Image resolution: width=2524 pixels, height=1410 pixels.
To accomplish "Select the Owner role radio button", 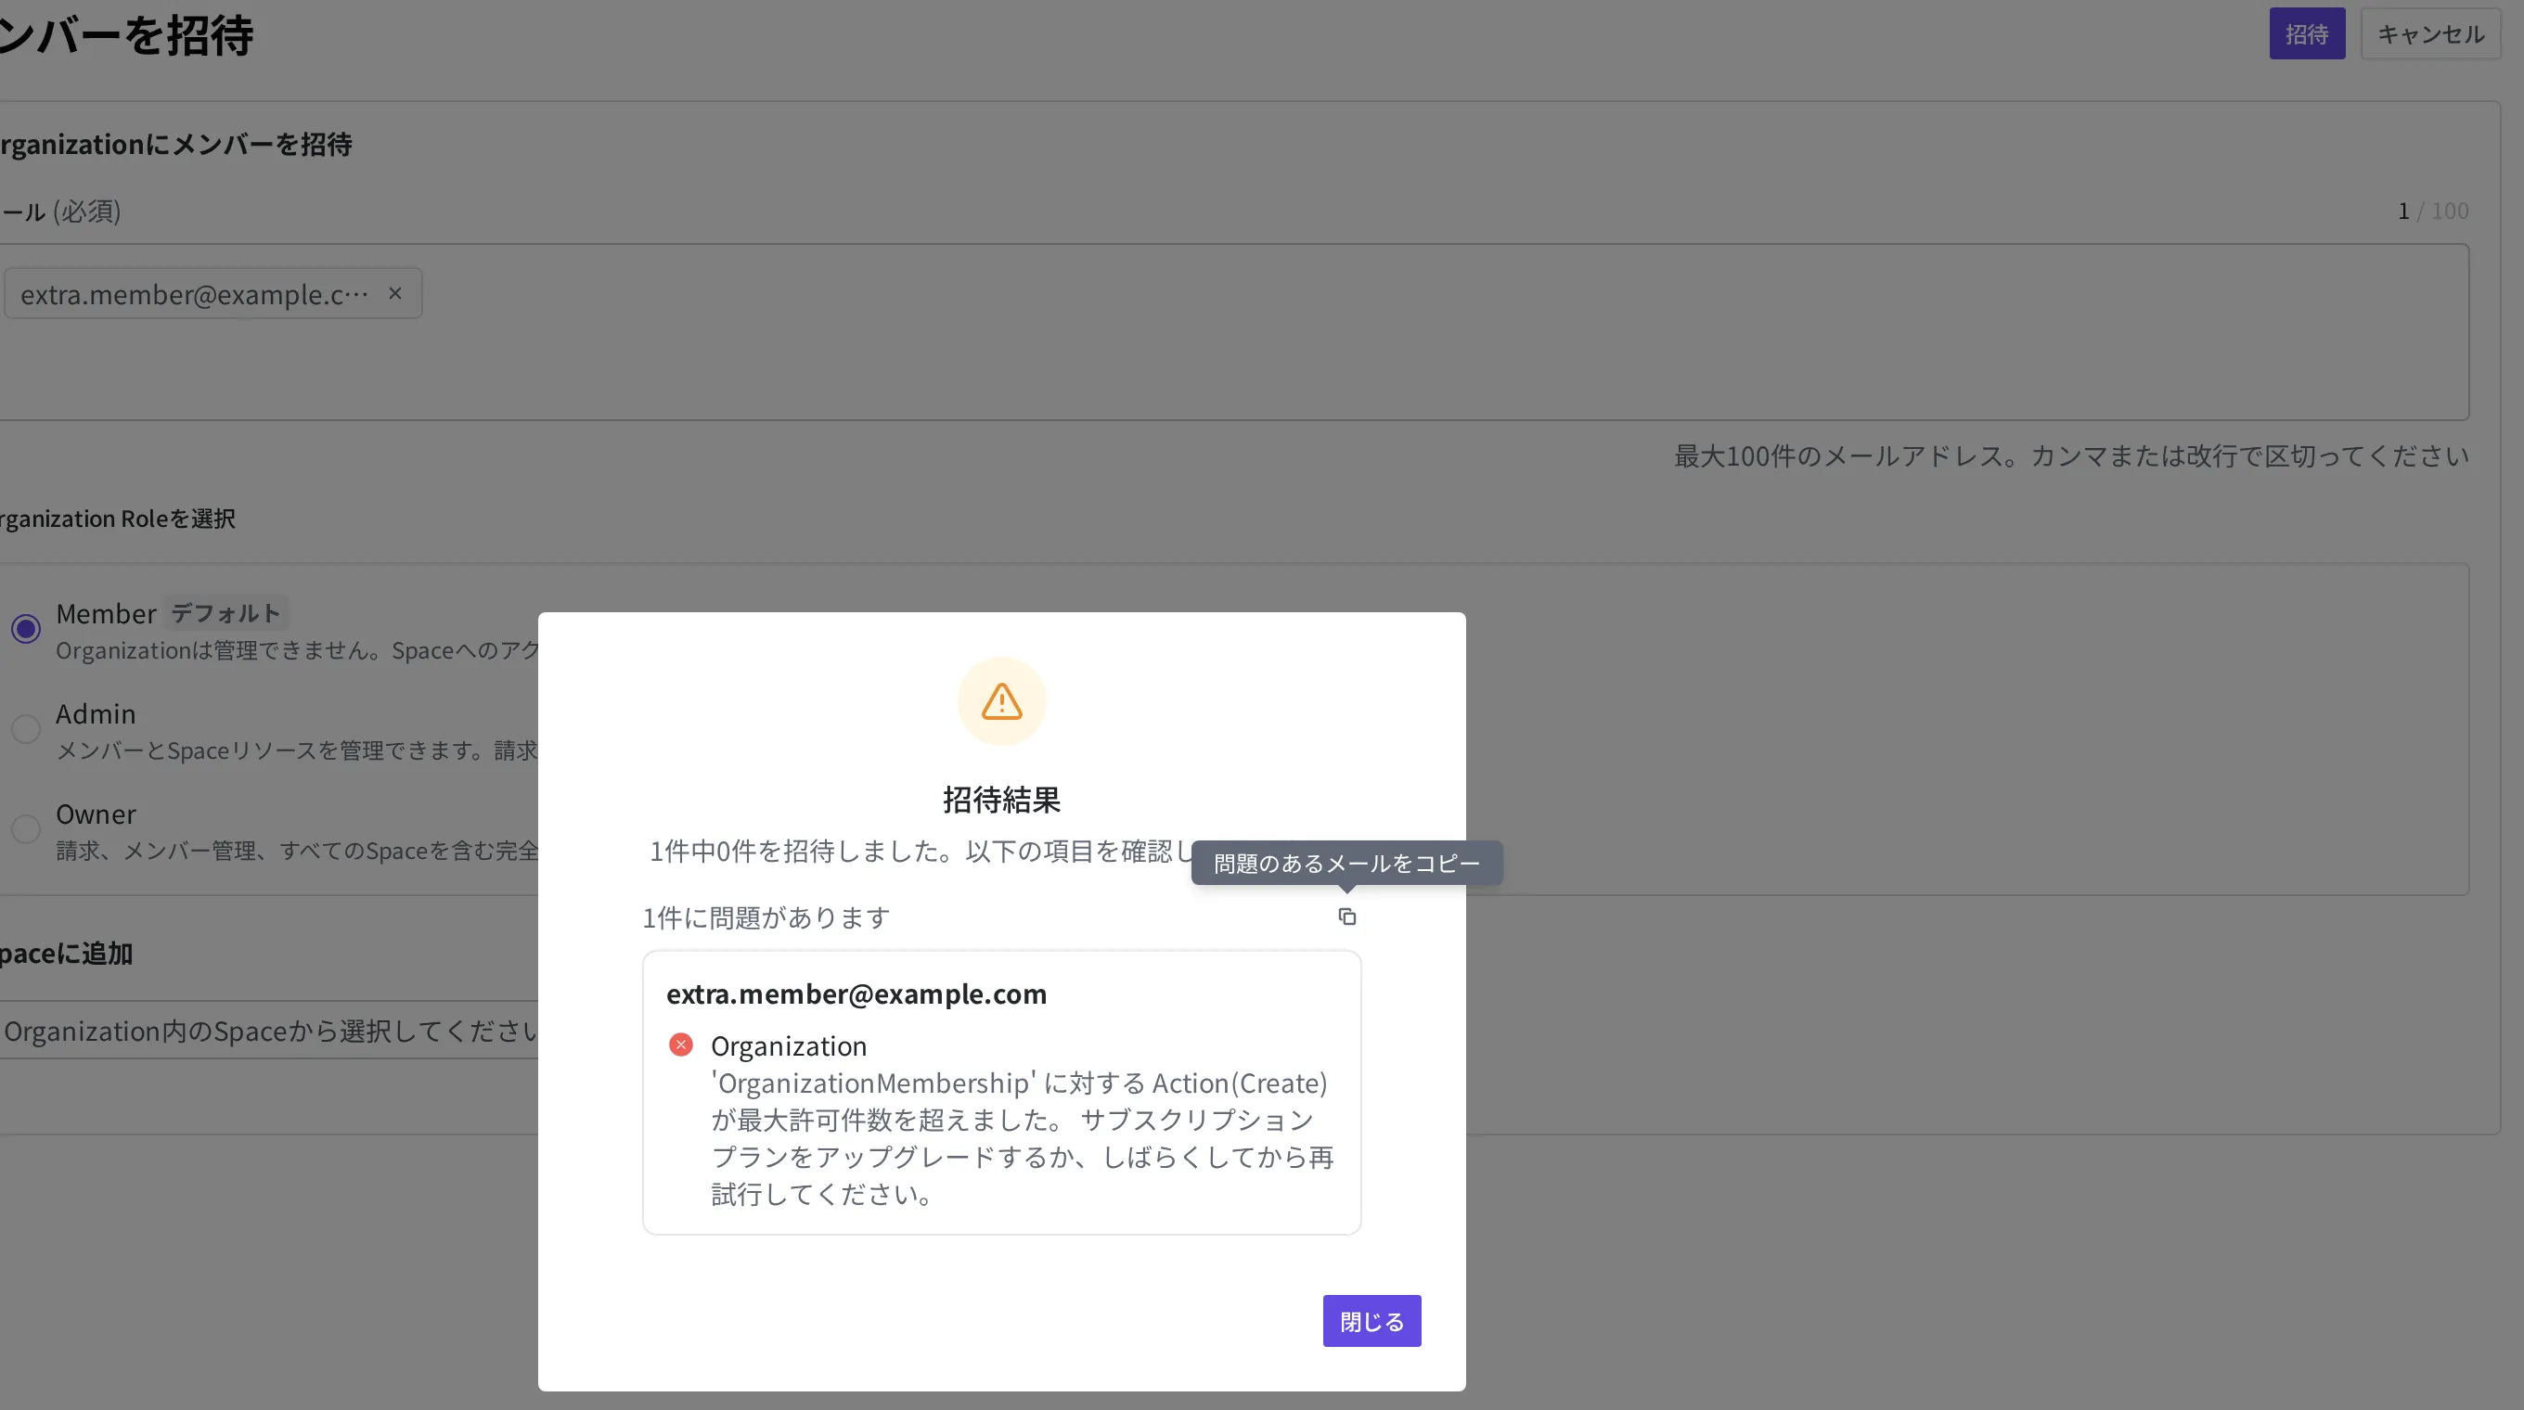I will [25, 828].
